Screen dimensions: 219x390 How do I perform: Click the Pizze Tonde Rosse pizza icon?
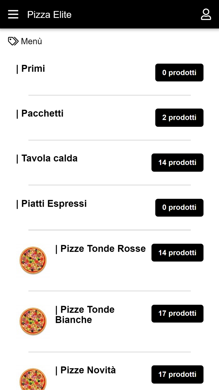click(x=33, y=260)
